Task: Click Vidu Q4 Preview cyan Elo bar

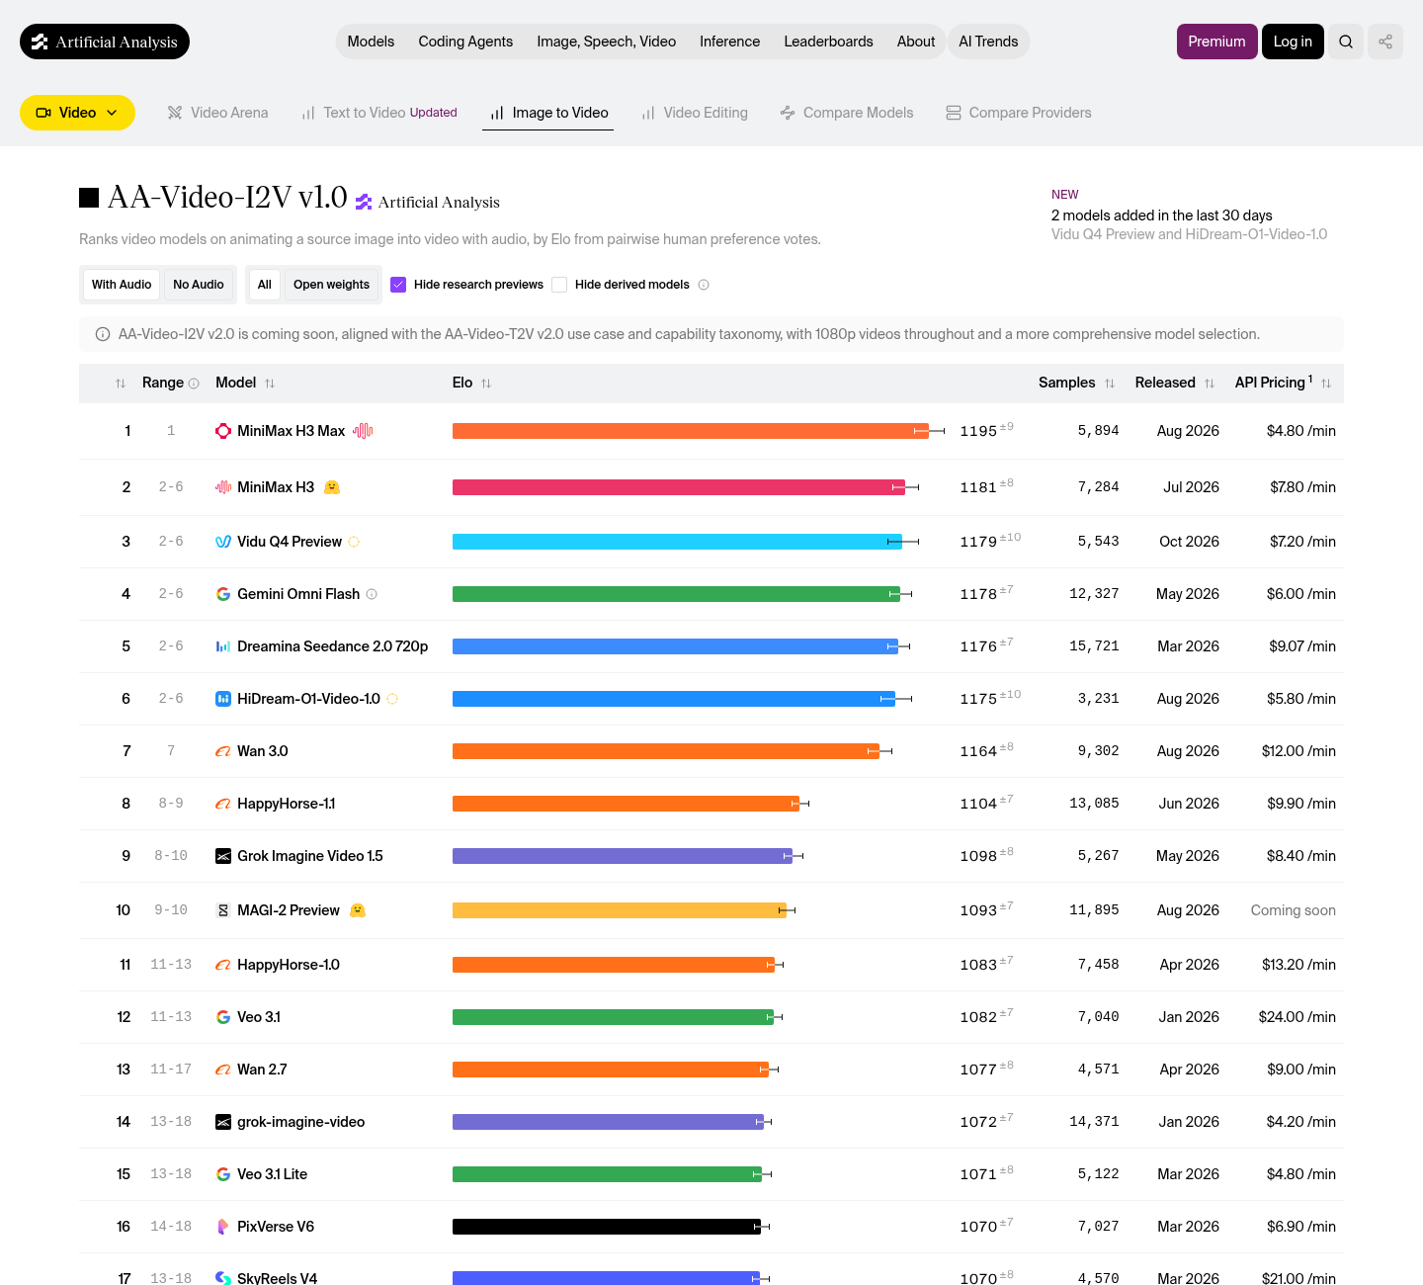Action: point(677,542)
